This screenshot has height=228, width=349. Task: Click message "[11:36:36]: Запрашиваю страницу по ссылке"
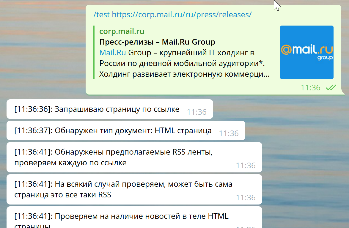click(x=110, y=109)
